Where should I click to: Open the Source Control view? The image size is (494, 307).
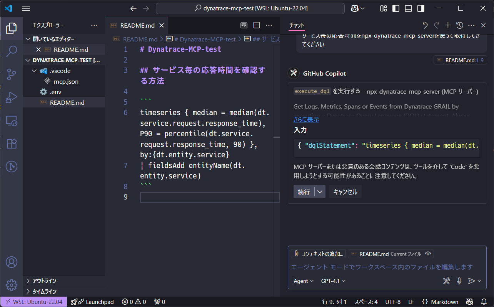tap(12, 74)
